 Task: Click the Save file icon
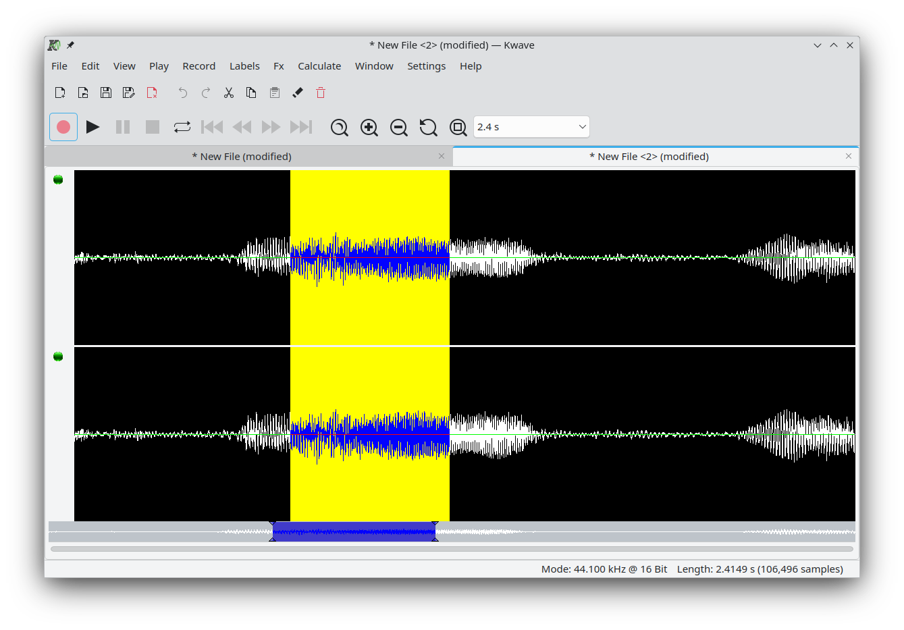106,93
